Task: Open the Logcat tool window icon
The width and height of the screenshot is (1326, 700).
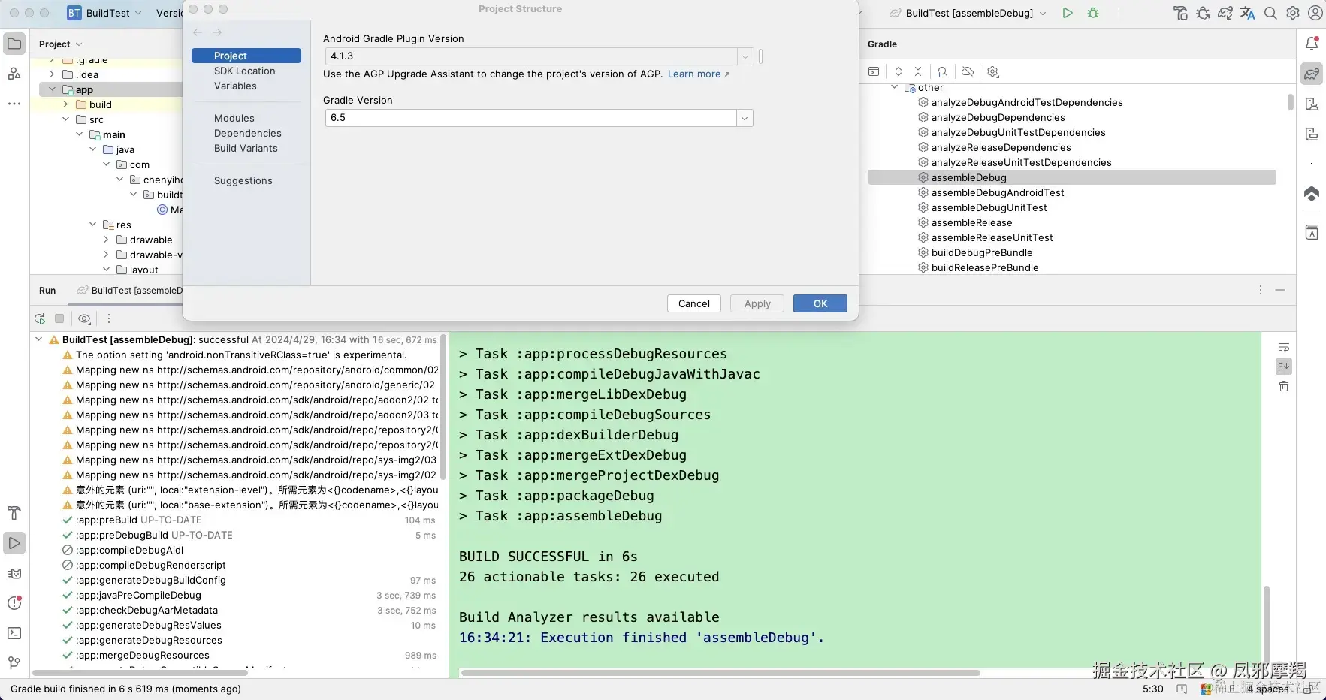Action: (14, 573)
